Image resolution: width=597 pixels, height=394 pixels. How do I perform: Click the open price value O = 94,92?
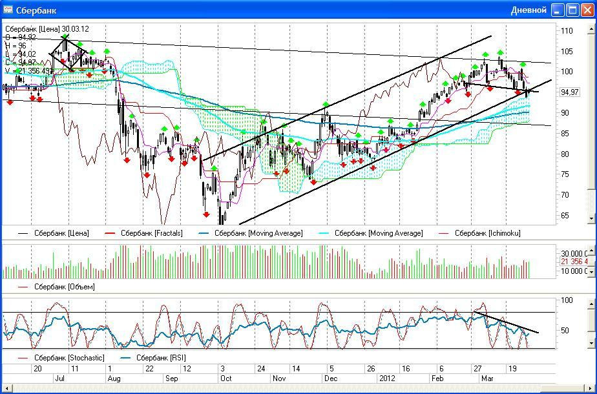(x=21, y=37)
